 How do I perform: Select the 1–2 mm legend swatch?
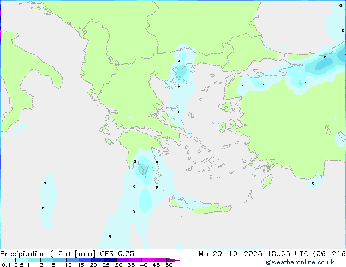tap(34, 260)
